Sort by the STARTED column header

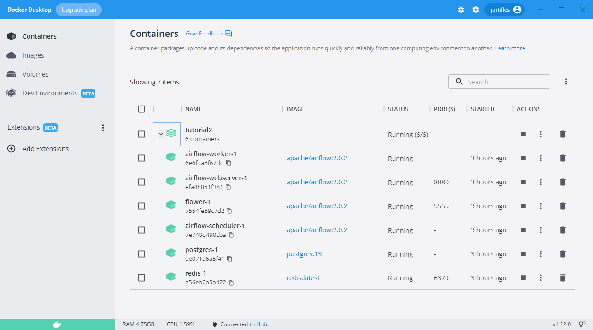coord(482,109)
